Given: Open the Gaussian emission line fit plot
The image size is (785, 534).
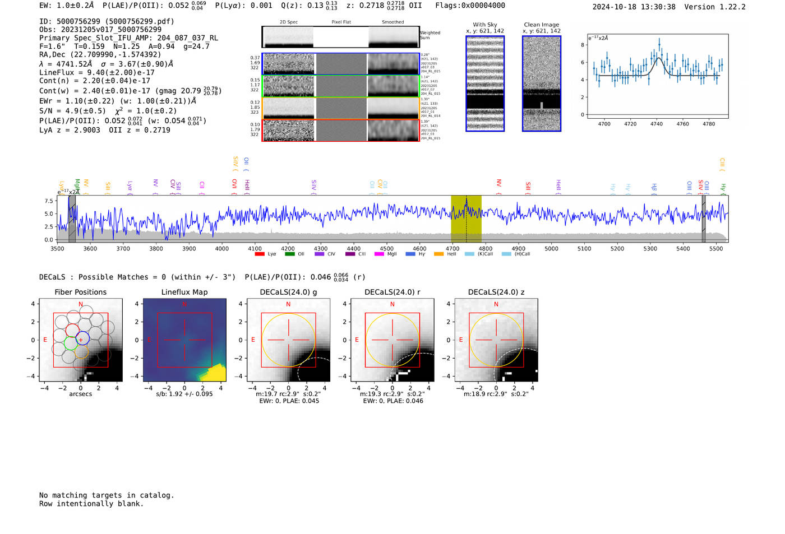Looking at the screenshot, I should coord(657,76).
